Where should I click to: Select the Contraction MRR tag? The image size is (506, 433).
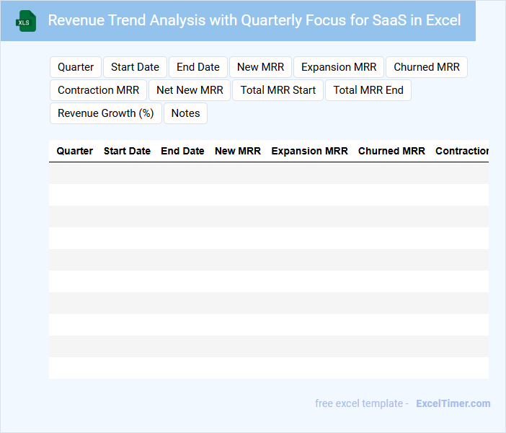(98, 90)
